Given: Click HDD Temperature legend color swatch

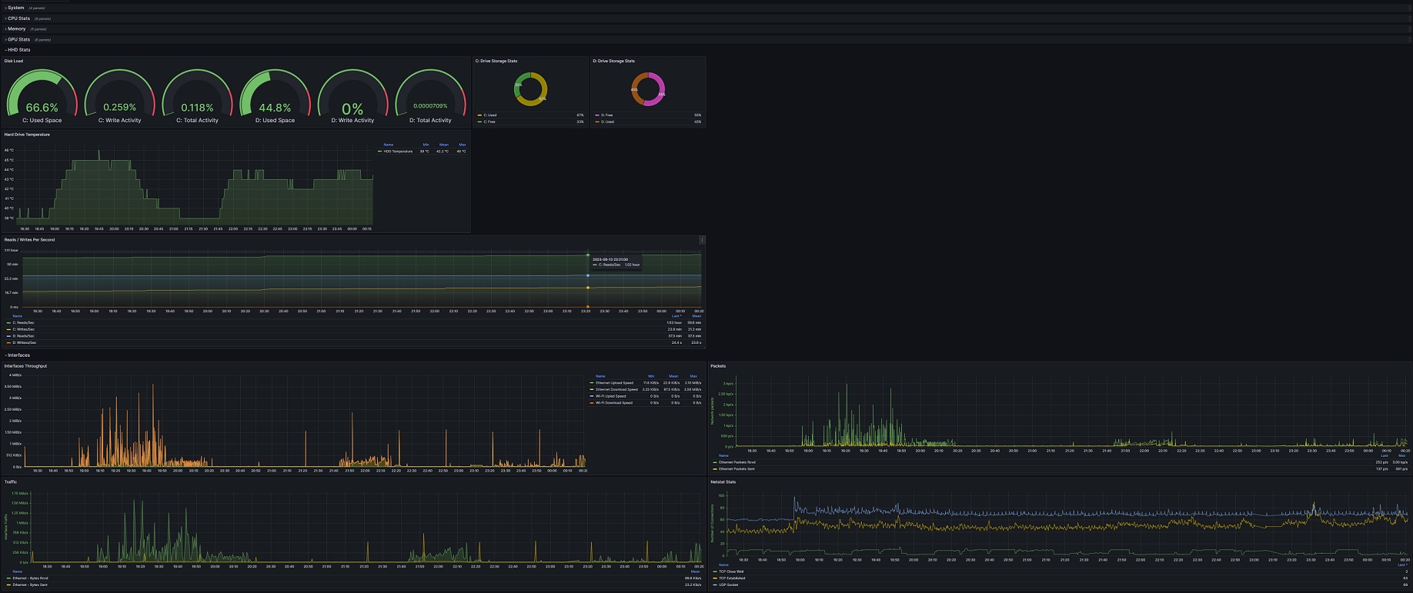Looking at the screenshot, I should 380,152.
